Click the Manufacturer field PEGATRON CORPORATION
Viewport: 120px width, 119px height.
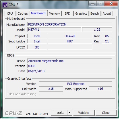tap(69, 24)
